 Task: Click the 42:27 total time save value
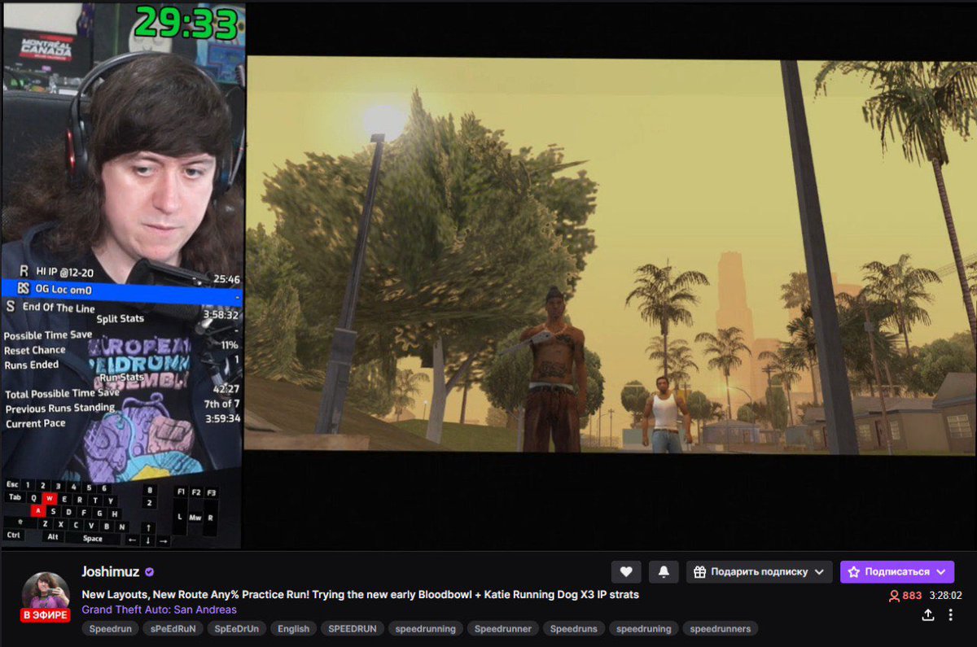pos(226,389)
